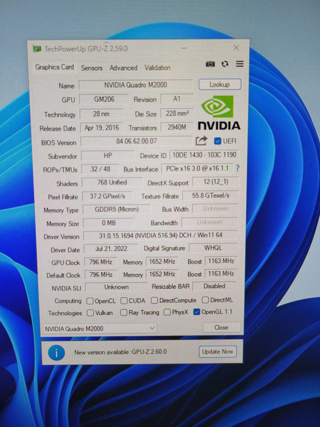Open the hamburger menu icon
The image size is (320, 427).
click(240, 63)
